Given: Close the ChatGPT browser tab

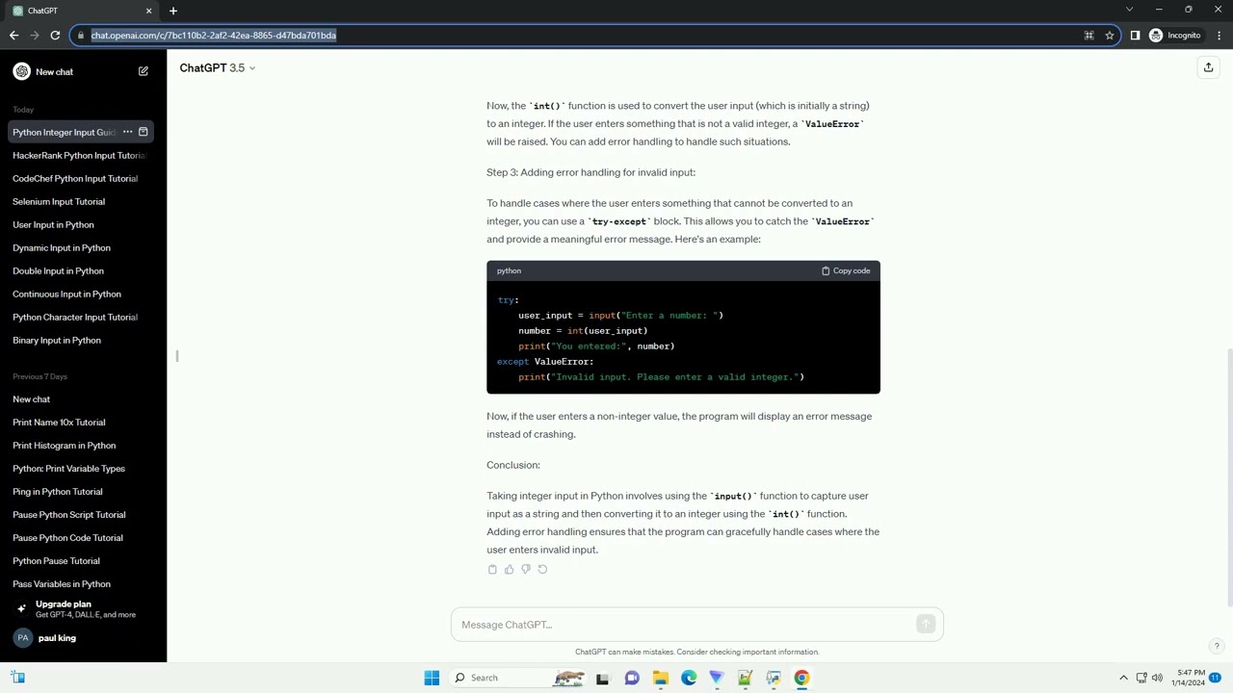Looking at the screenshot, I should point(148,11).
